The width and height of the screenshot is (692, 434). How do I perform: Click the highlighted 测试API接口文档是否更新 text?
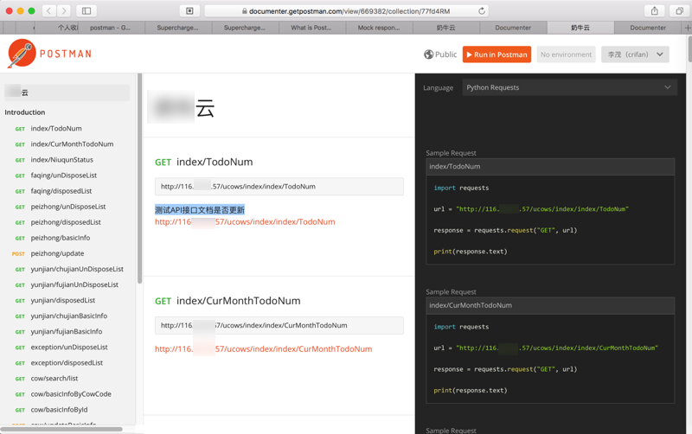(200, 210)
